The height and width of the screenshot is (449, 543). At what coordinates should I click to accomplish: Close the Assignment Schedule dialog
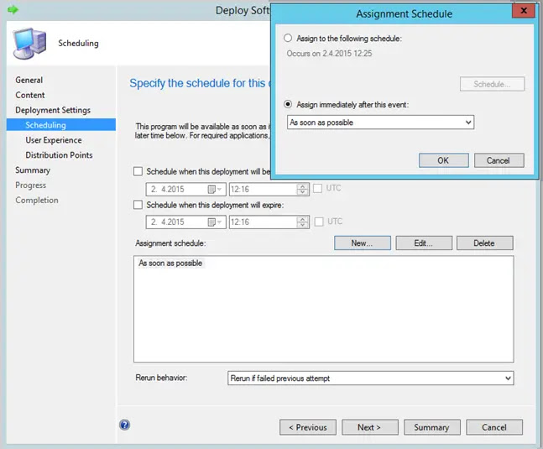pyautogui.click(x=524, y=11)
